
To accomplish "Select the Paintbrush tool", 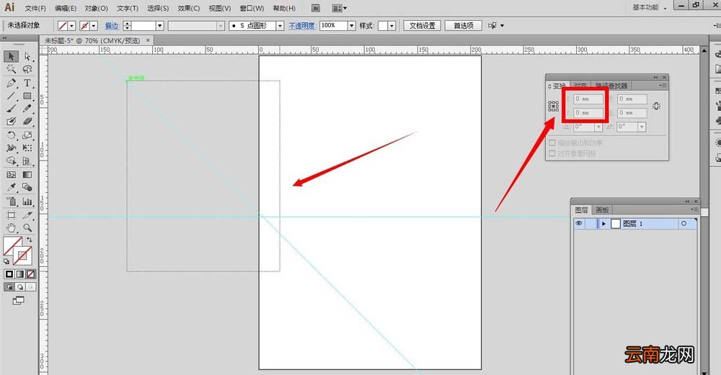I will [12, 109].
